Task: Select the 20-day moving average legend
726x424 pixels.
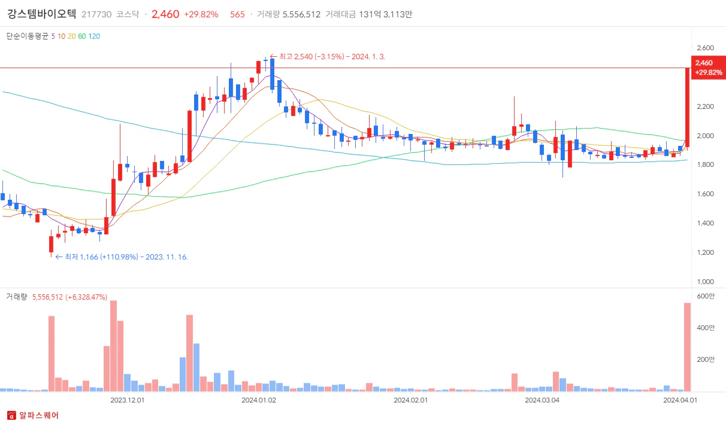Action: (71, 36)
